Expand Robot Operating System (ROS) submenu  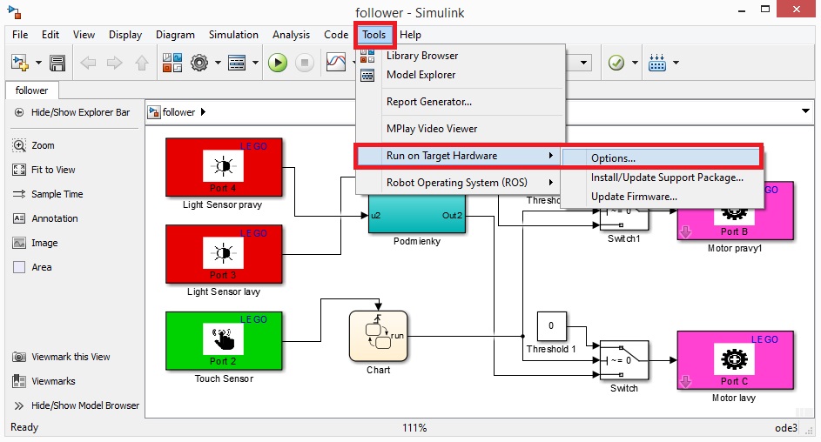[458, 183]
